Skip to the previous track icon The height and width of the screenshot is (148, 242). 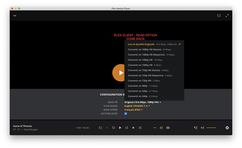click(x=107, y=128)
